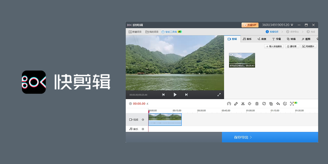The width and height of the screenshot is (328, 164).
Task: Delete the clip with the trash icon
Action: pyautogui.click(x=257, y=104)
